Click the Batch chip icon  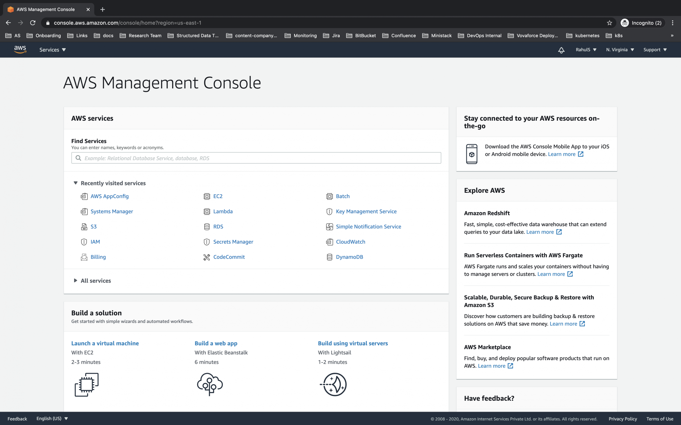[x=329, y=196]
